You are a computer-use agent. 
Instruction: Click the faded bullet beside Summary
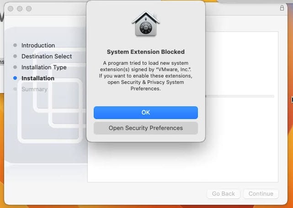15,89
